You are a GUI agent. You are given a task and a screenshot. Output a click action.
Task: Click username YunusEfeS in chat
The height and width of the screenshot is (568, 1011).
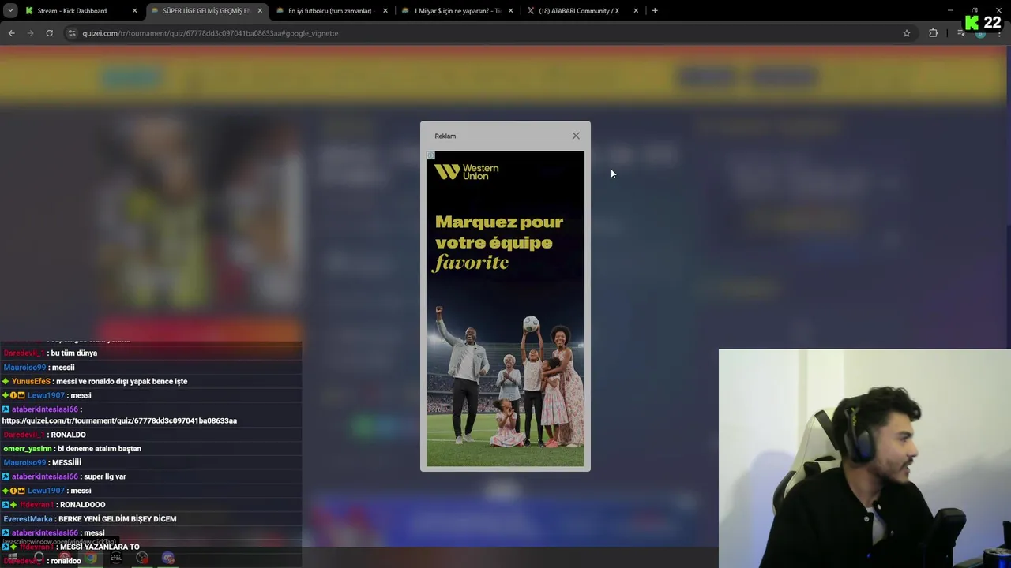(x=31, y=381)
